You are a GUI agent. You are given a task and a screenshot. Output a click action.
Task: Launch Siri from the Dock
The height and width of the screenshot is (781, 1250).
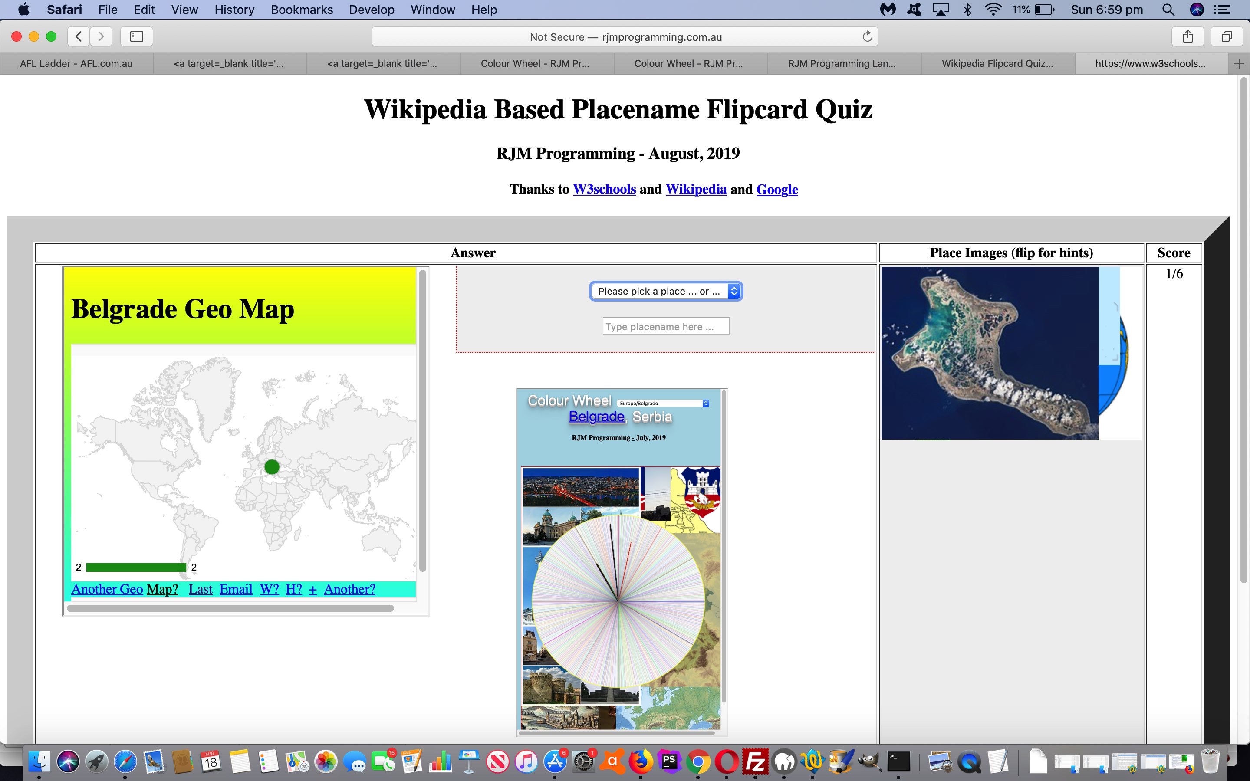pyautogui.click(x=68, y=761)
